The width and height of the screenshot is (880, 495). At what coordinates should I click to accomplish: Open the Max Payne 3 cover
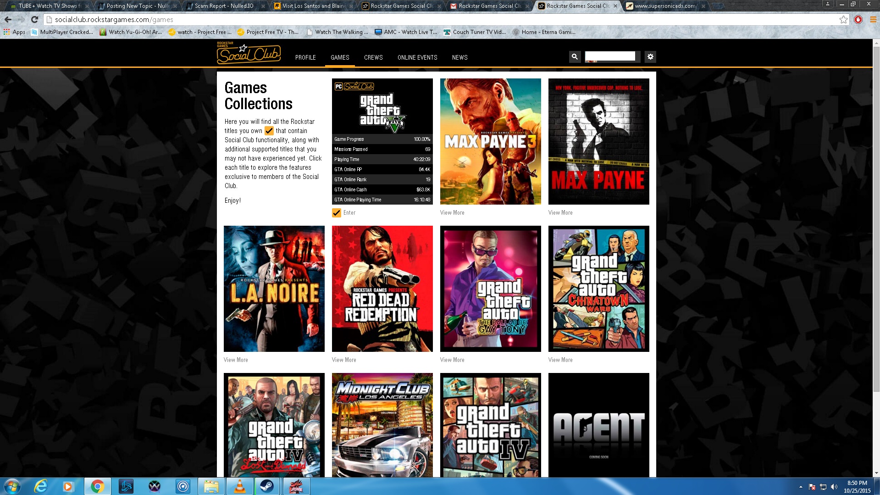point(490,141)
